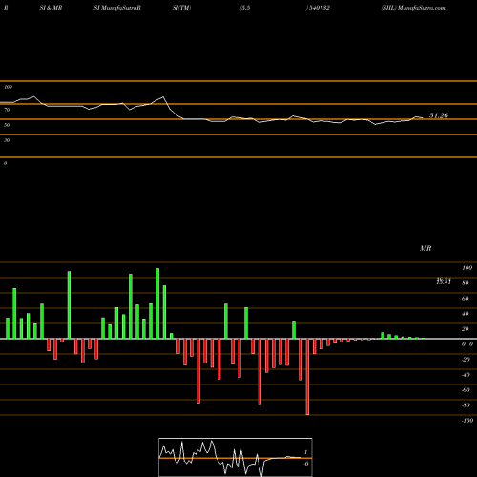477x477 pixels.
Task: Click the tallest green bar in MR chart
Action: 157,303
